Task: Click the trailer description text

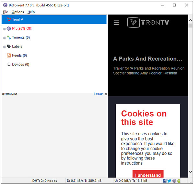Action: point(149,71)
